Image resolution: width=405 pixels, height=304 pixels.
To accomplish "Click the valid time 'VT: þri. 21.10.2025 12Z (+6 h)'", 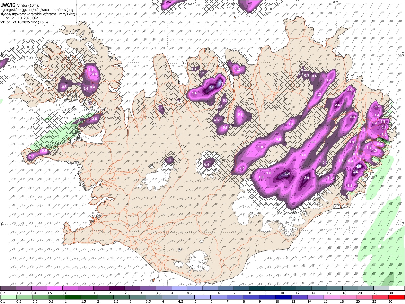I will click(24, 22).
